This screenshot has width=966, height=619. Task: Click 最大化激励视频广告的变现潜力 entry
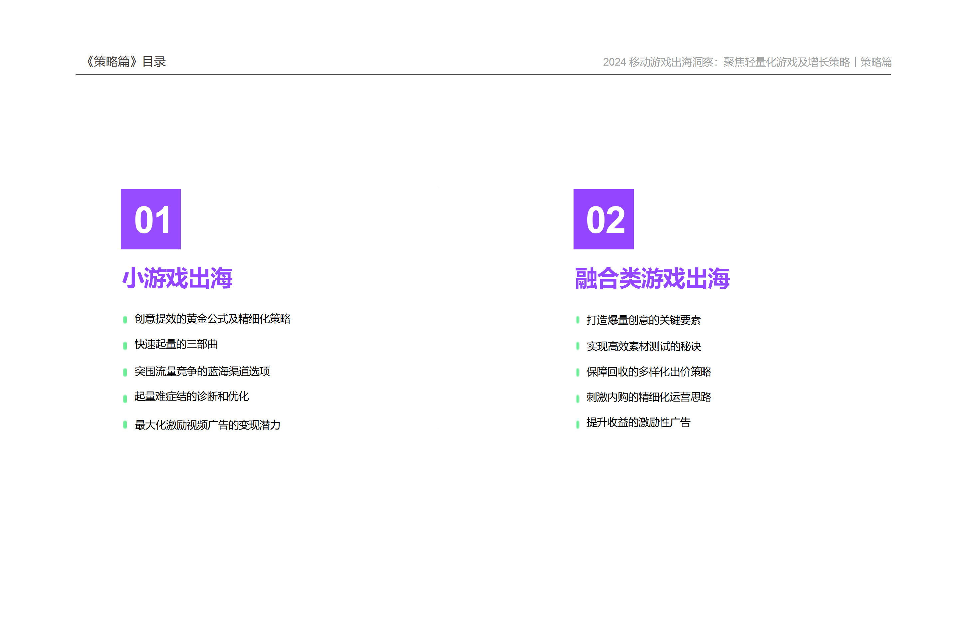point(207,425)
